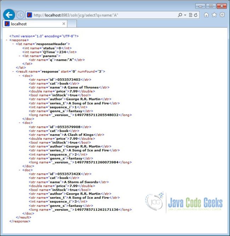The image size is (230, 236).
Task: Click the name A Storm of Swords
Action: tap(81, 182)
